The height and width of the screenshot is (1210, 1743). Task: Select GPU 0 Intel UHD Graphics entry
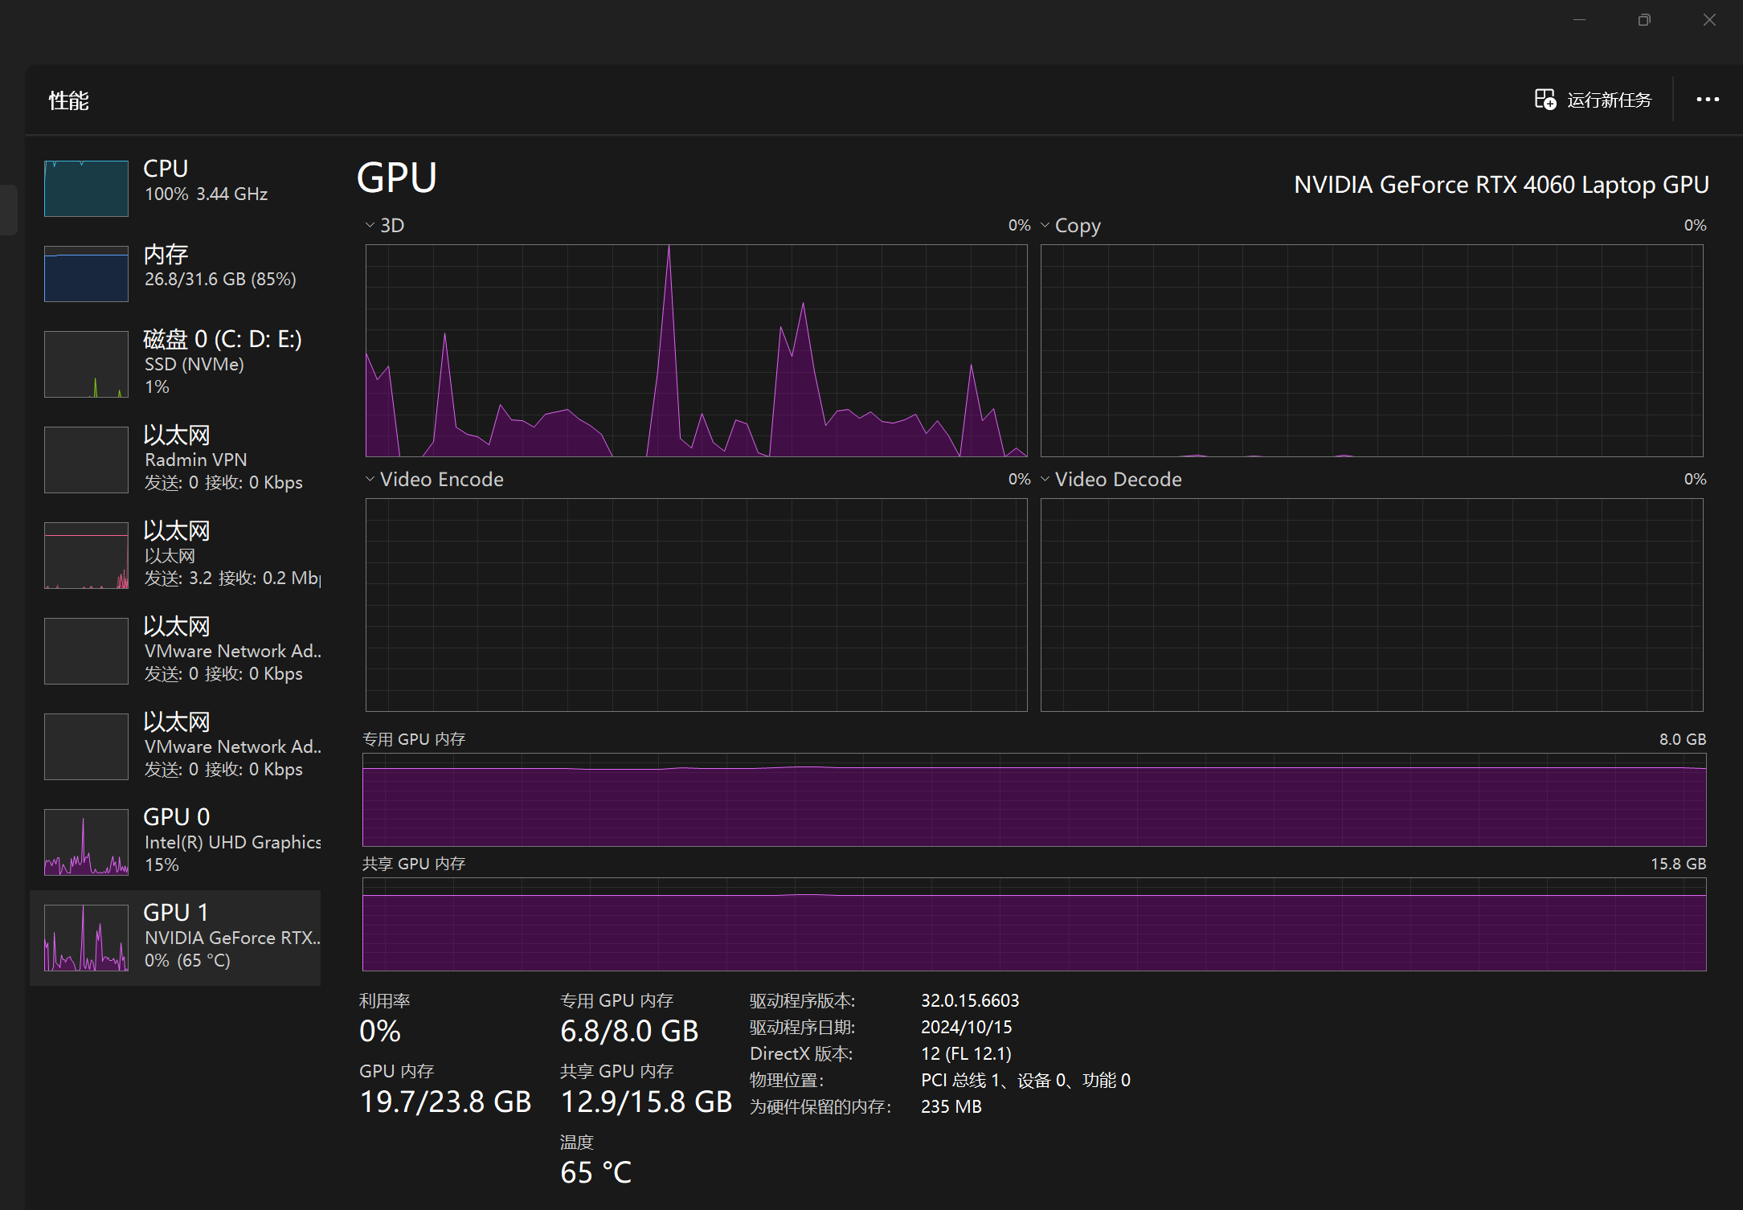point(175,841)
